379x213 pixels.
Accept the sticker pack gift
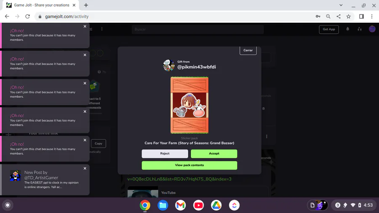[214, 154]
